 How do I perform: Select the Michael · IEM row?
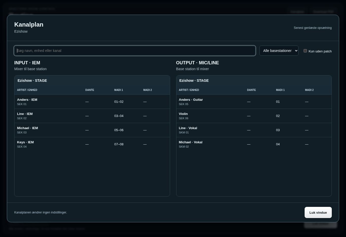pyautogui.click(x=92, y=130)
